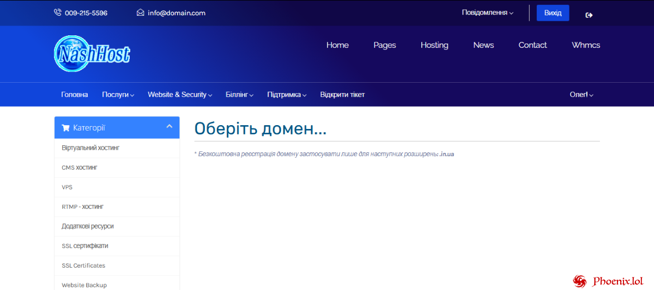
Task: Open the Contact menu item
Action: (x=532, y=45)
